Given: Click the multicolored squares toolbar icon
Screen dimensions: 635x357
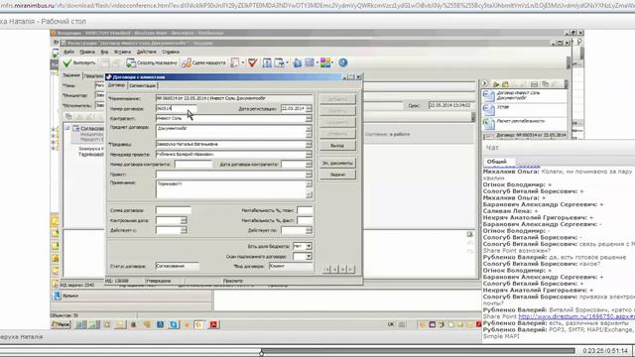Looking at the screenshot, I should click(325, 62).
